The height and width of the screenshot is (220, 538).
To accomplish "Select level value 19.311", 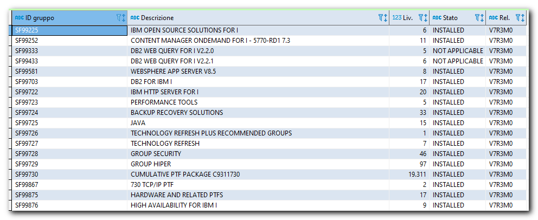I will click(x=409, y=174).
